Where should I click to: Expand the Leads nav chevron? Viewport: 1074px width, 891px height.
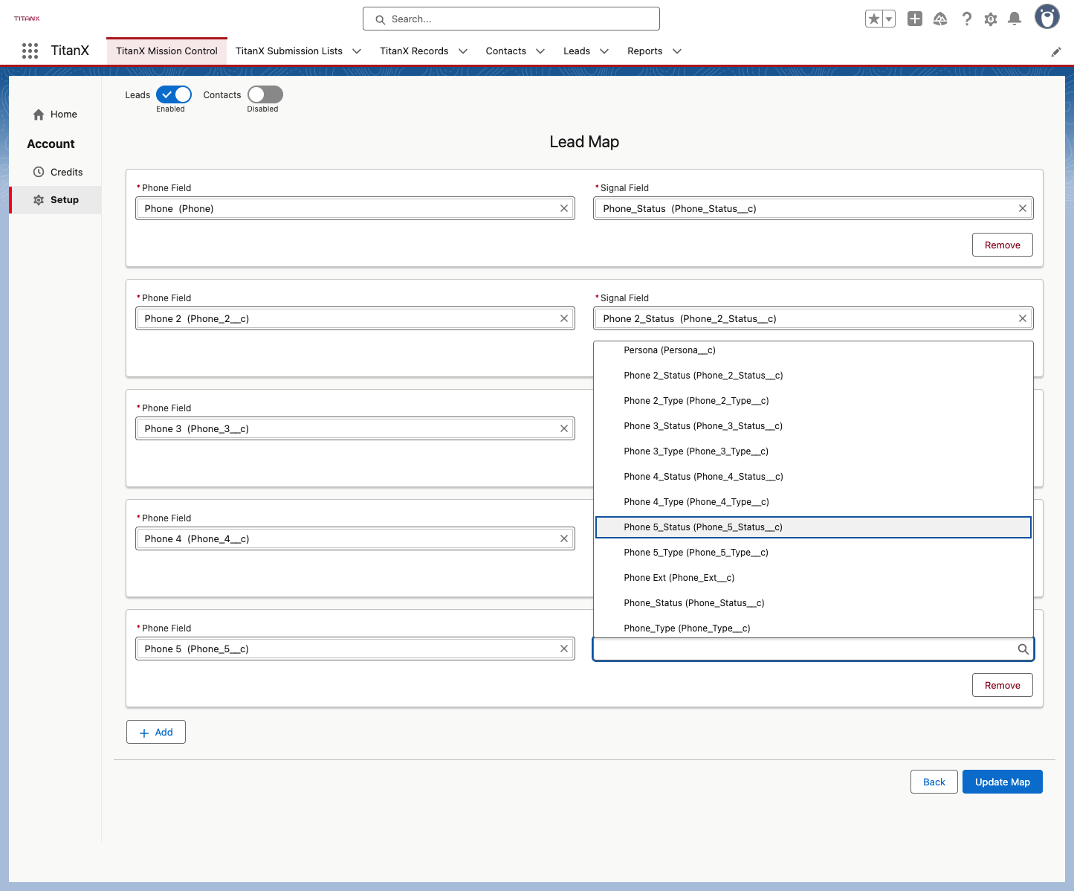(604, 51)
